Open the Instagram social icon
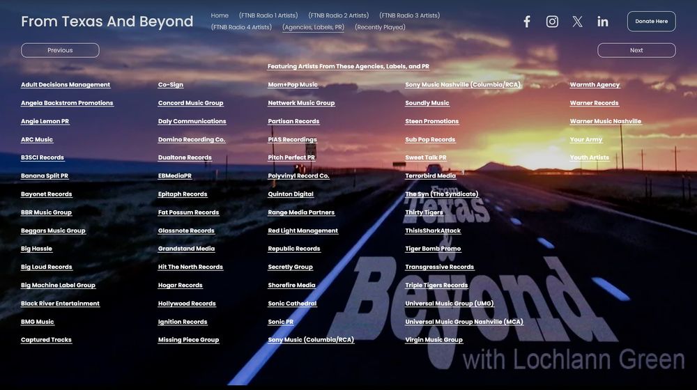Viewport: 697px width, 390px height. point(552,22)
